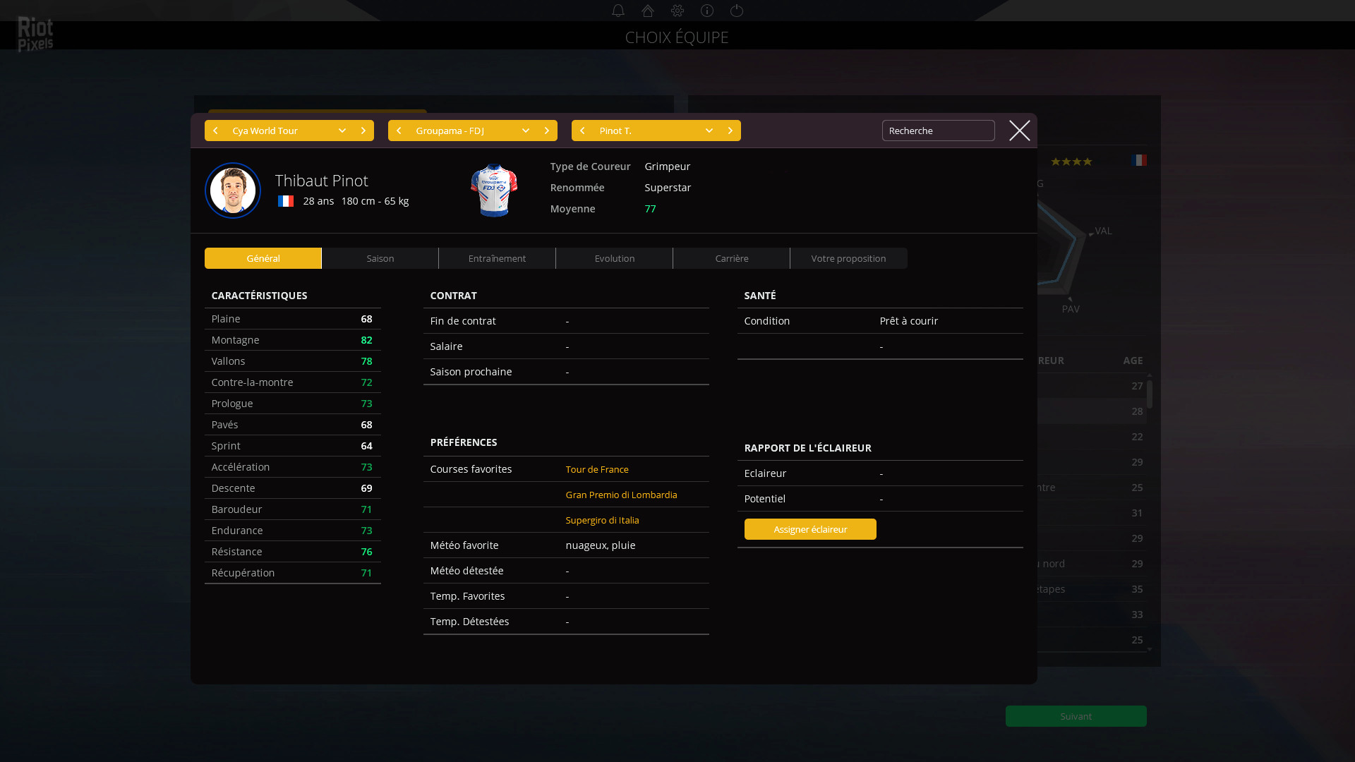Image resolution: width=1355 pixels, height=762 pixels.
Task: Select the Général tab
Action: point(263,258)
